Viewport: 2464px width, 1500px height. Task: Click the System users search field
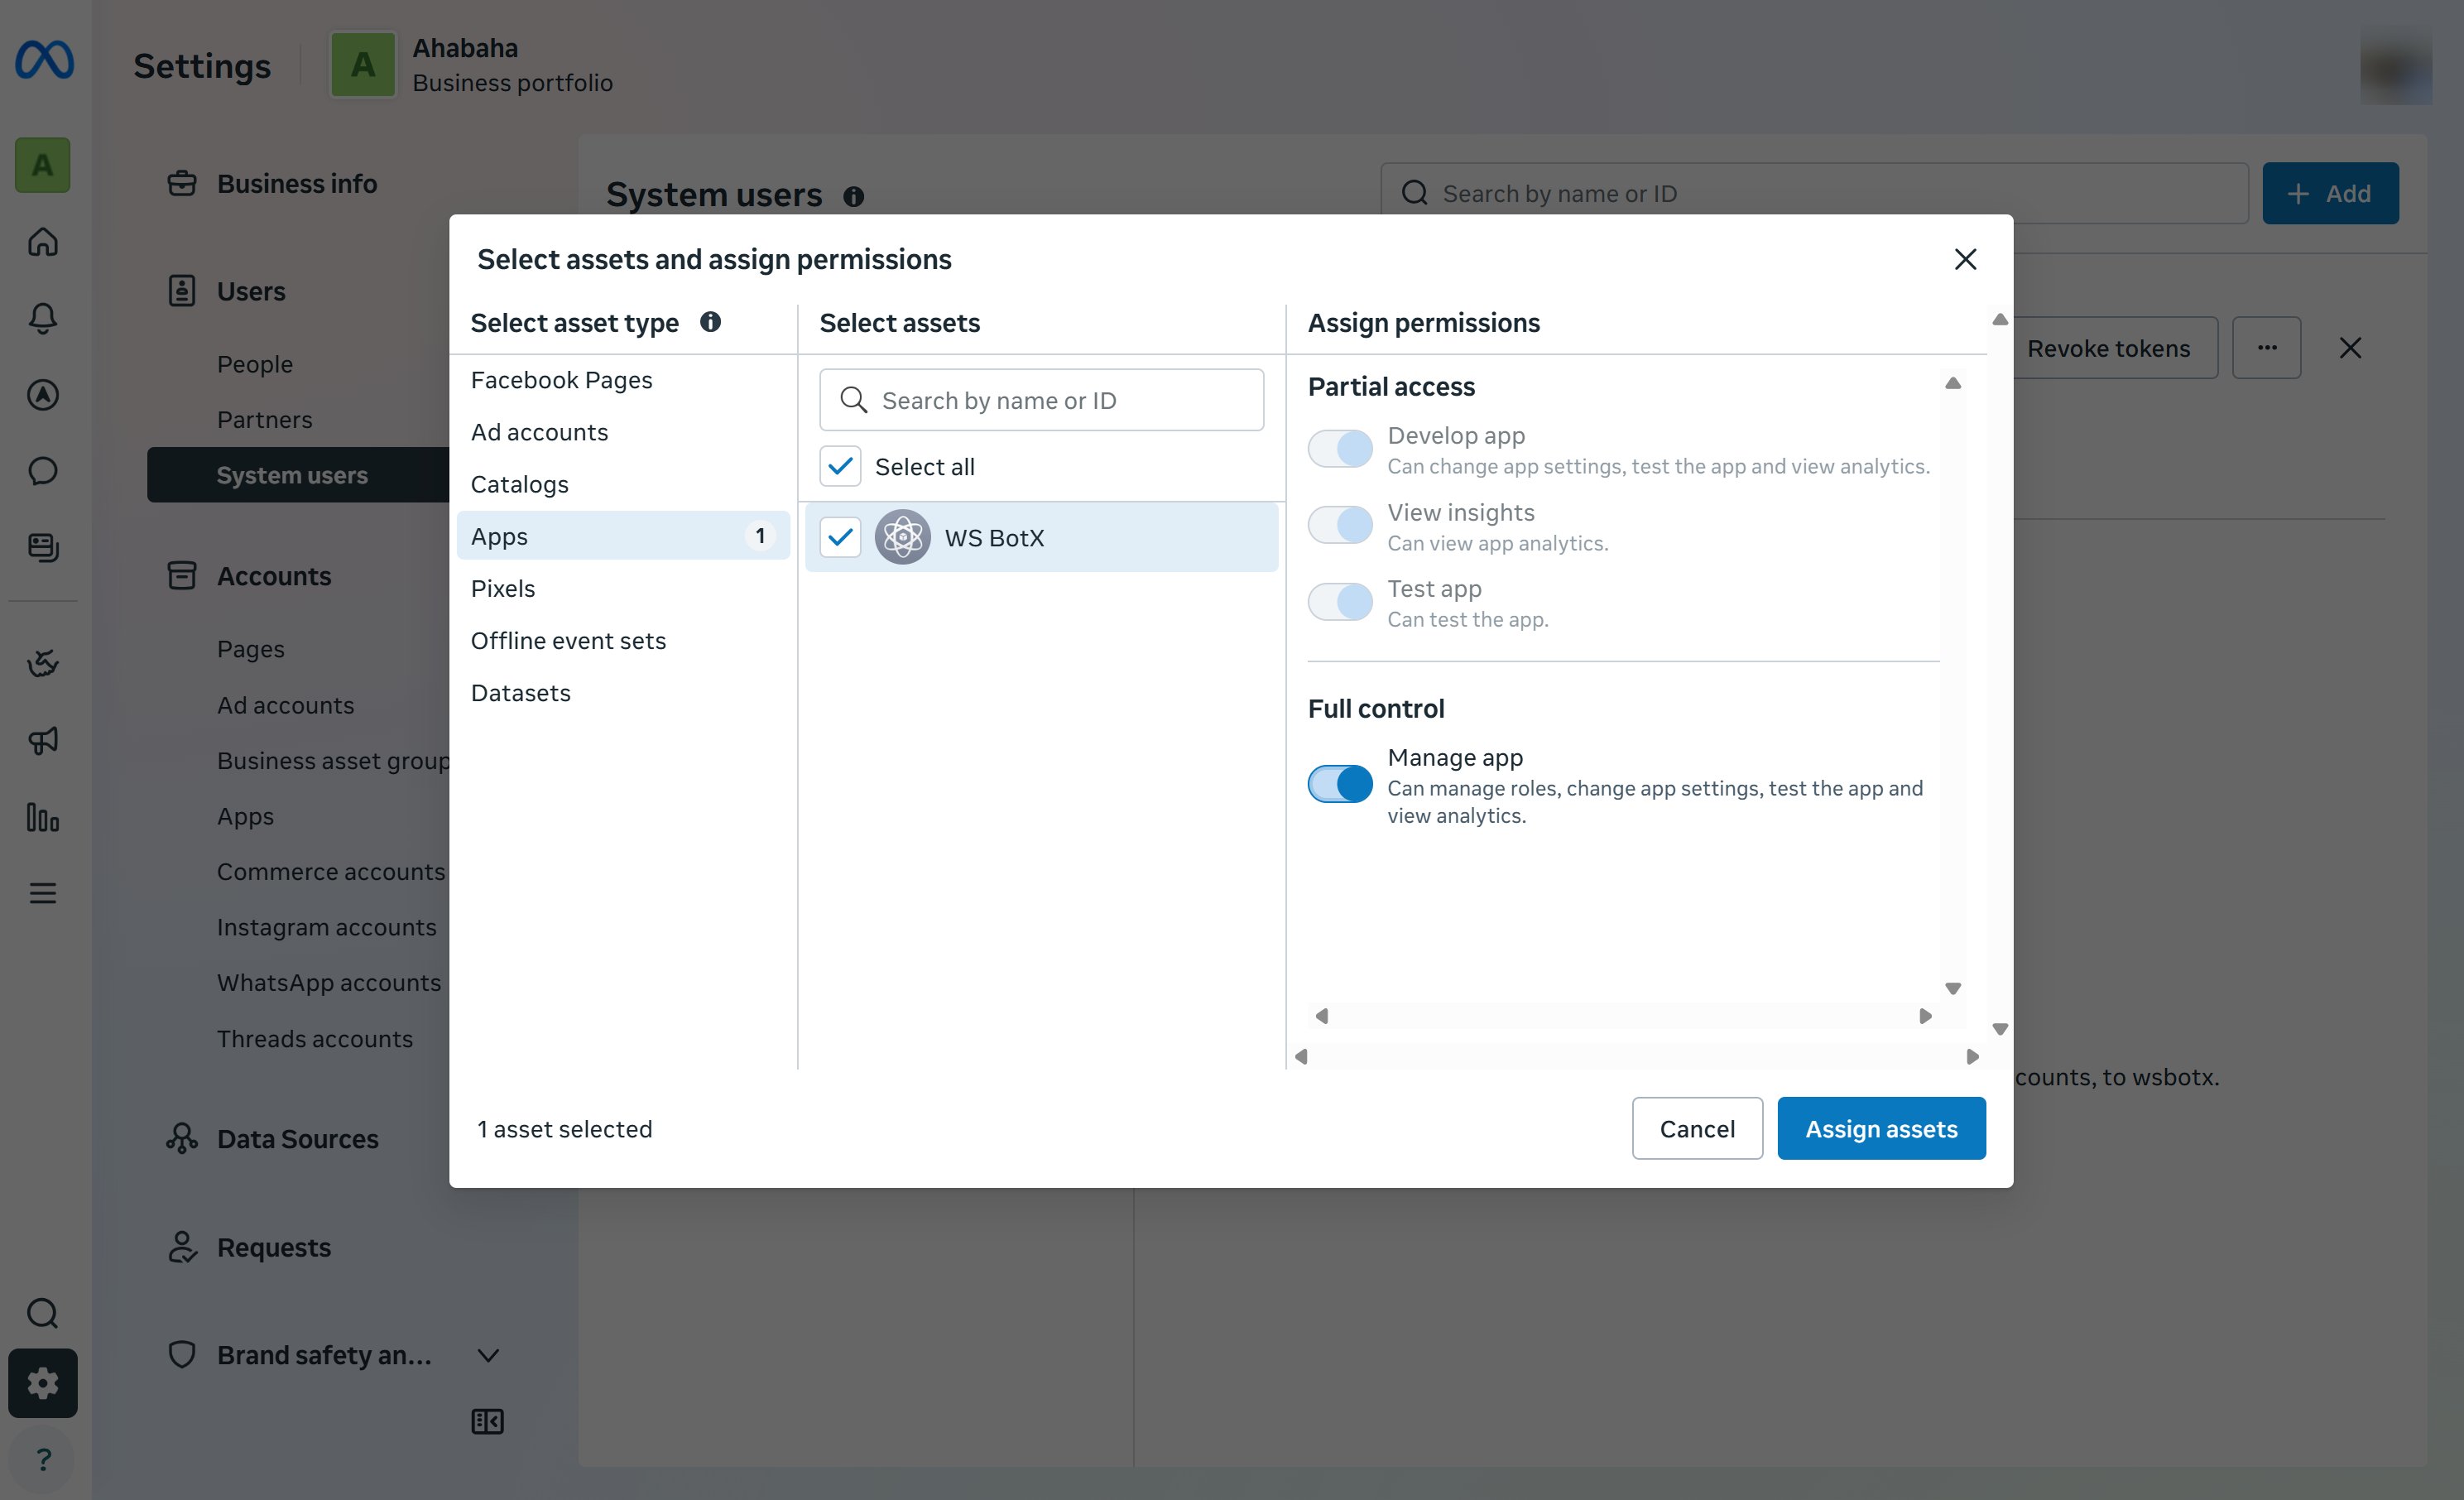tap(1814, 193)
